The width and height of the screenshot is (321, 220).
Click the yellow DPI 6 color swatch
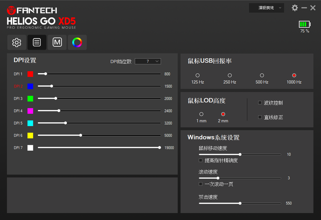coord(30,135)
